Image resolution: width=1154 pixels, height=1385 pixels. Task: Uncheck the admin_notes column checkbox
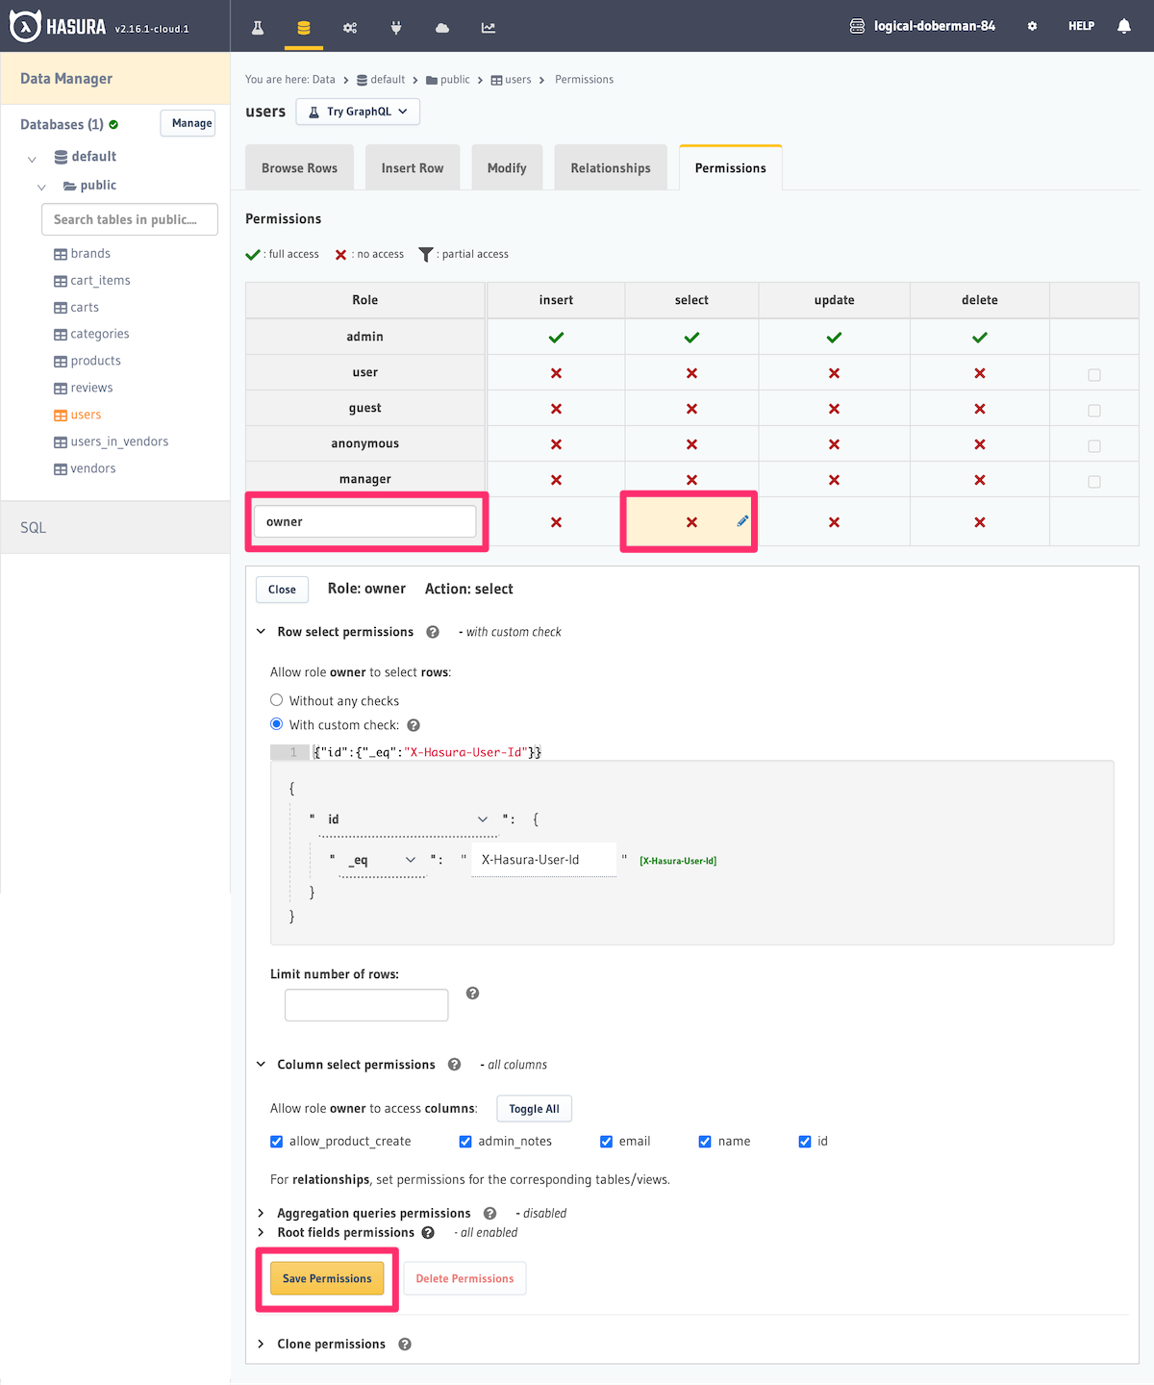point(465,1141)
